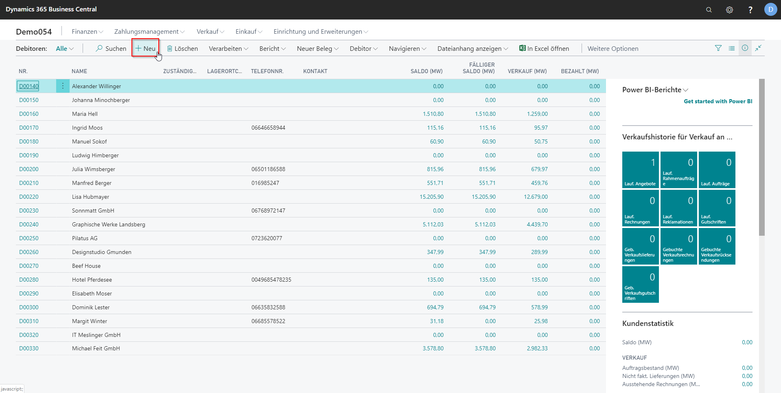Open customer D00160 Maria Hell
The image size is (781, 393).
point(28,114)
